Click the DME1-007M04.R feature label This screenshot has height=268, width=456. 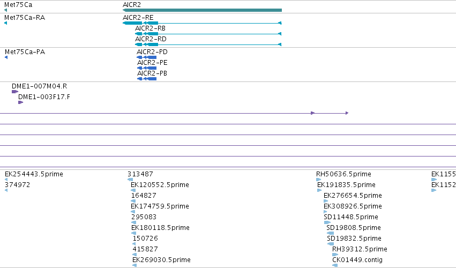pyautogui.click(x=40, y=86)
